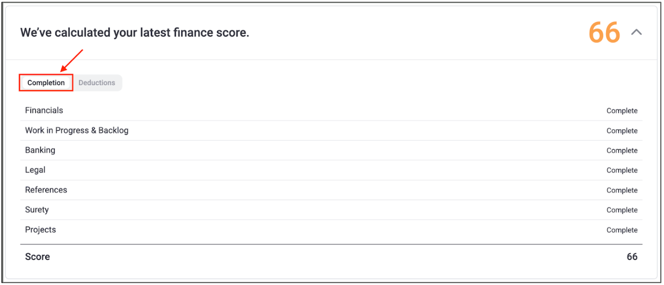Click the Complete status for Surety
664x285 pixels.
pos(622,210)
